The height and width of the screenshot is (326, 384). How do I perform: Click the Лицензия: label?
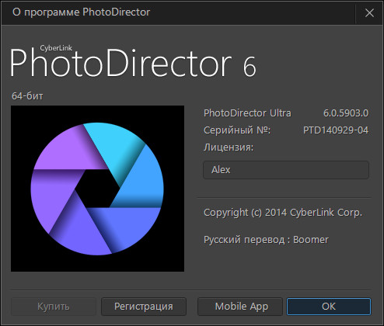tap(229, 147)
